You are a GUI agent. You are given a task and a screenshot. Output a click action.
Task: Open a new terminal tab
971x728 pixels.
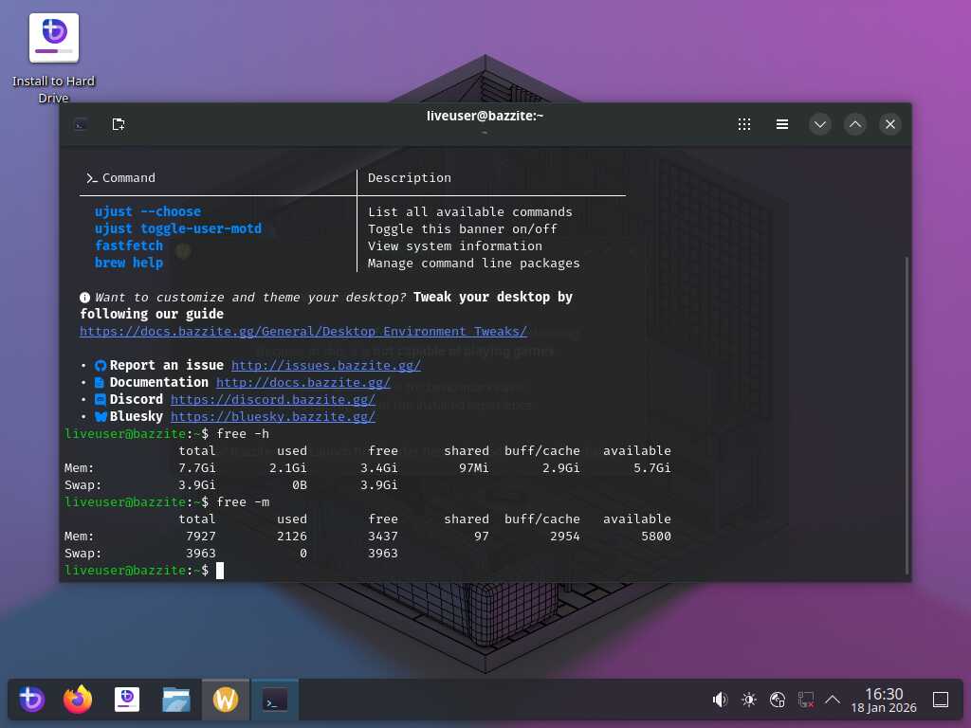119,124
